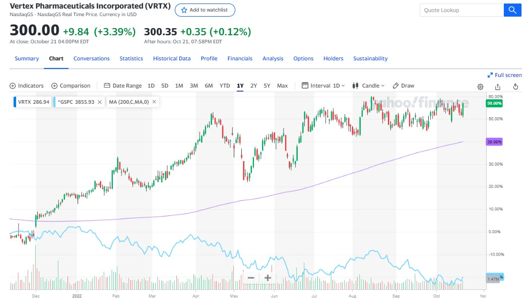This screenshot has height=298, width=529.
Task: Click the 300.00 closing price
Action: coord(34,30)
